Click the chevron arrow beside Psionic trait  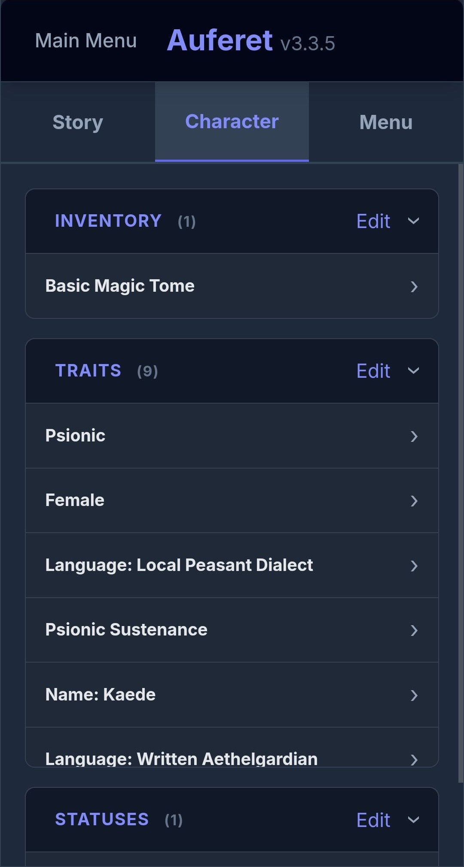point(414,436)
